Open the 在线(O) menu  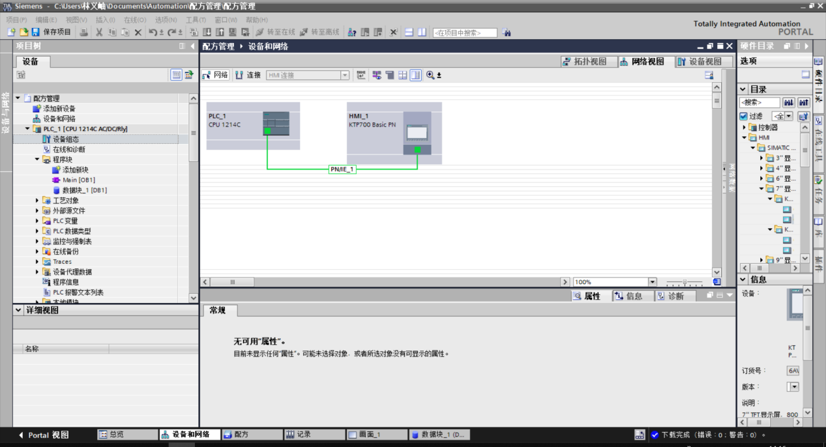(135, 20)
